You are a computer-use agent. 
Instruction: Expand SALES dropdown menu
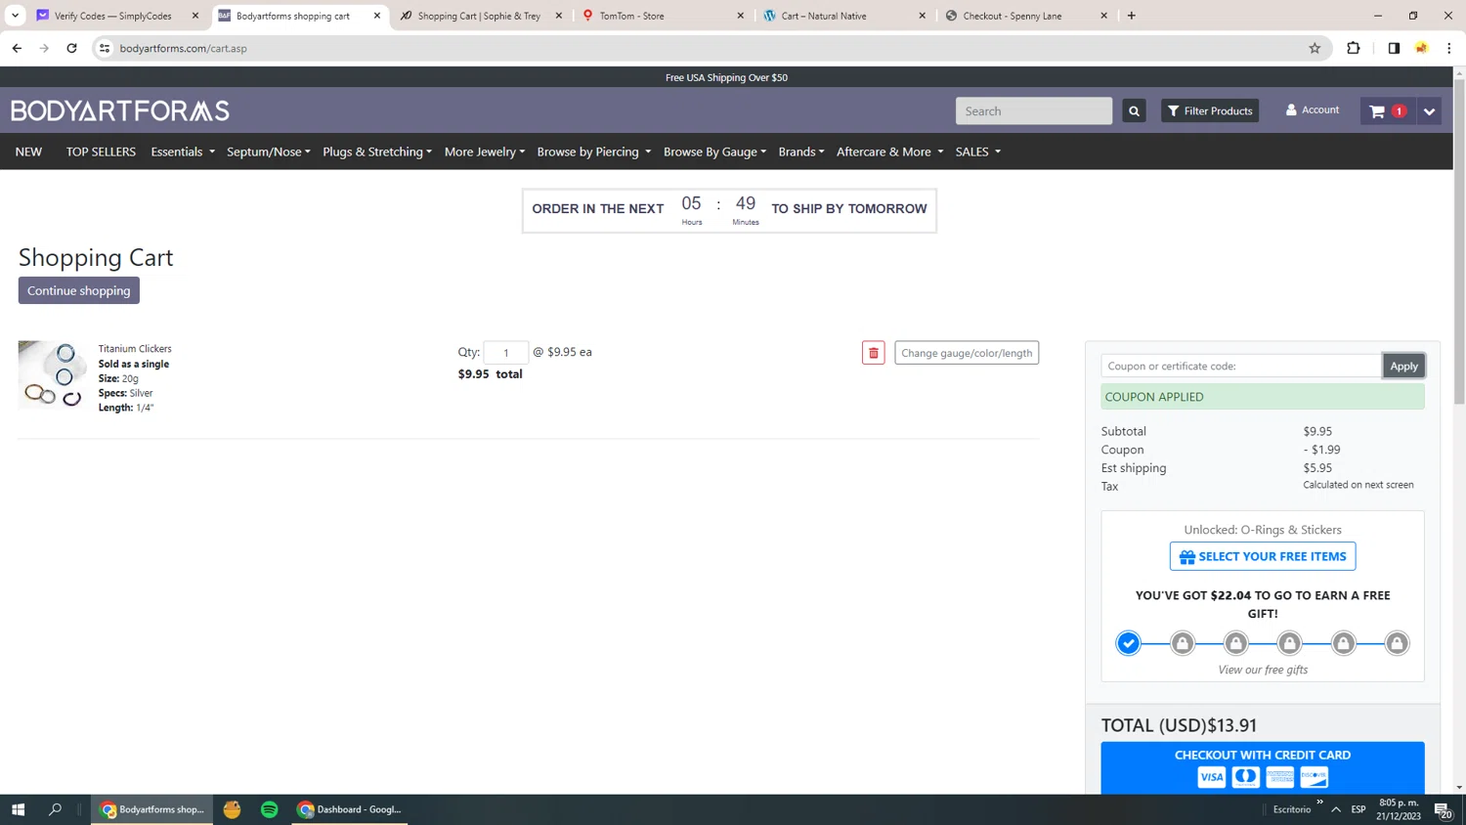[978, 152]
